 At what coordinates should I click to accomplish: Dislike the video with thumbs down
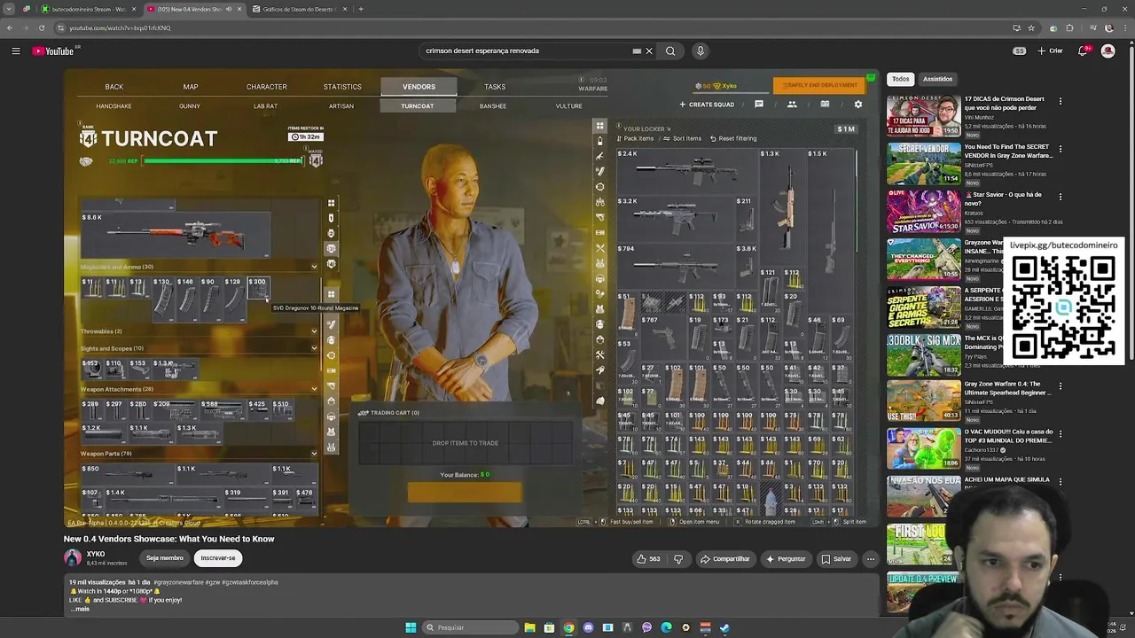coord(678,559)
